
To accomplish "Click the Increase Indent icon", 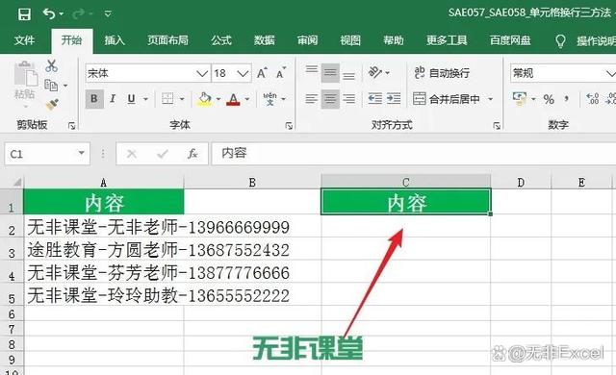I will [x=394, y=98].
